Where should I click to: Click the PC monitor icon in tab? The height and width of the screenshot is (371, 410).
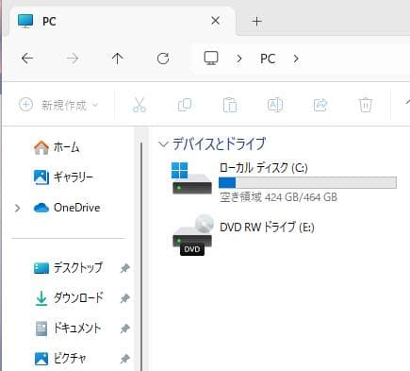tap(25, 21)
